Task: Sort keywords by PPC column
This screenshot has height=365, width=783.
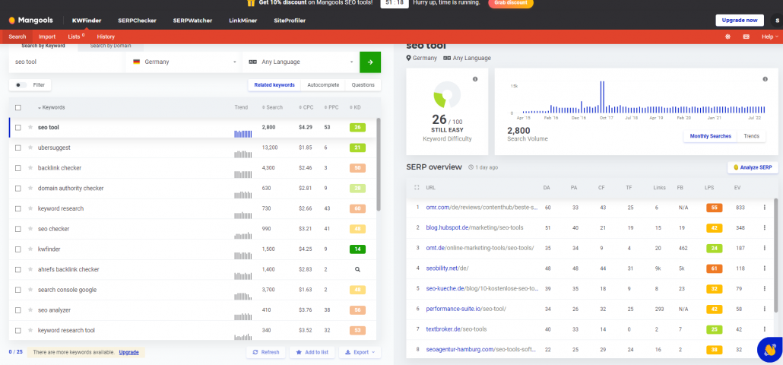Action: 331,107
